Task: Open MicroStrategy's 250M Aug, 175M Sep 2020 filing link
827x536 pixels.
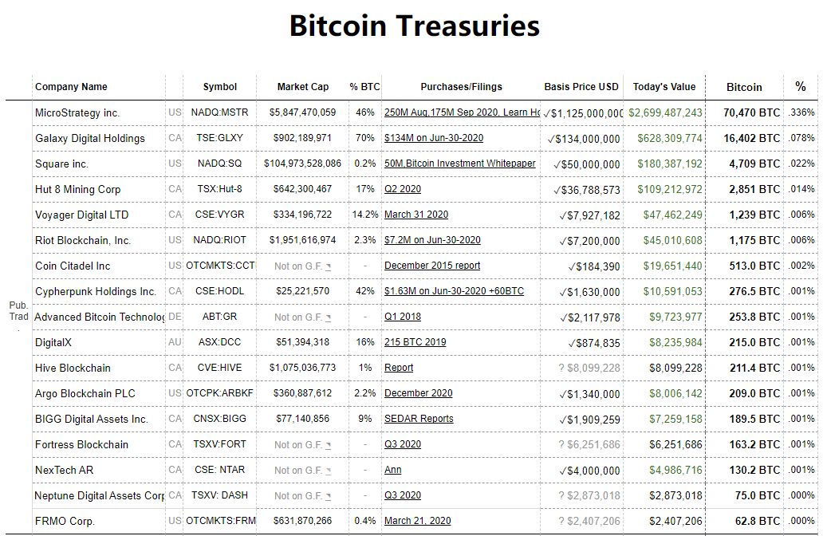Action: (x=462, y=112)
